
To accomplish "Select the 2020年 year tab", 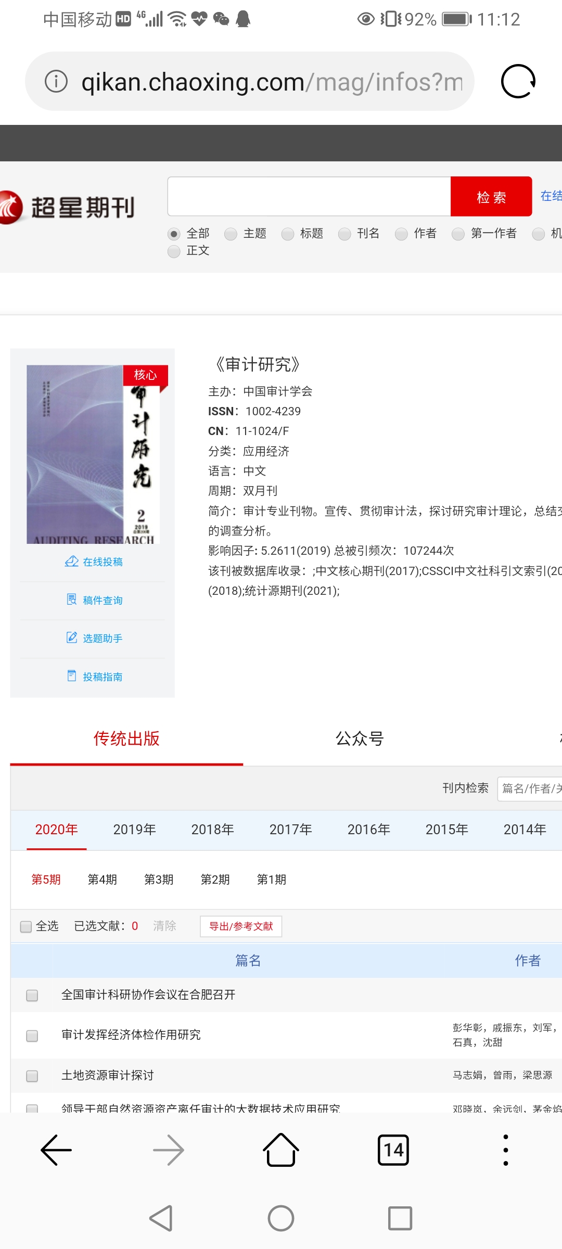I will click(56, 830).
